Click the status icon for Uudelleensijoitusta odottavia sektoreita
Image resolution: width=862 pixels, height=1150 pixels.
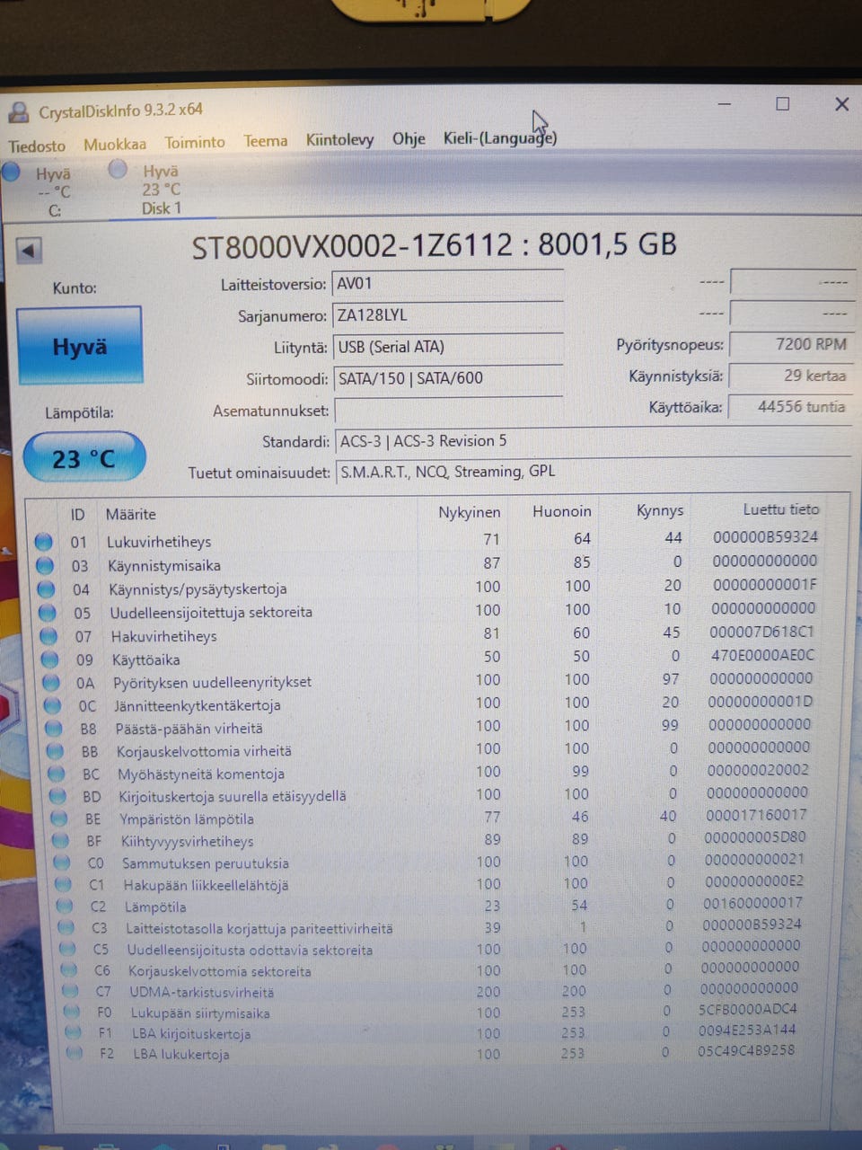(x=67, y=950)
